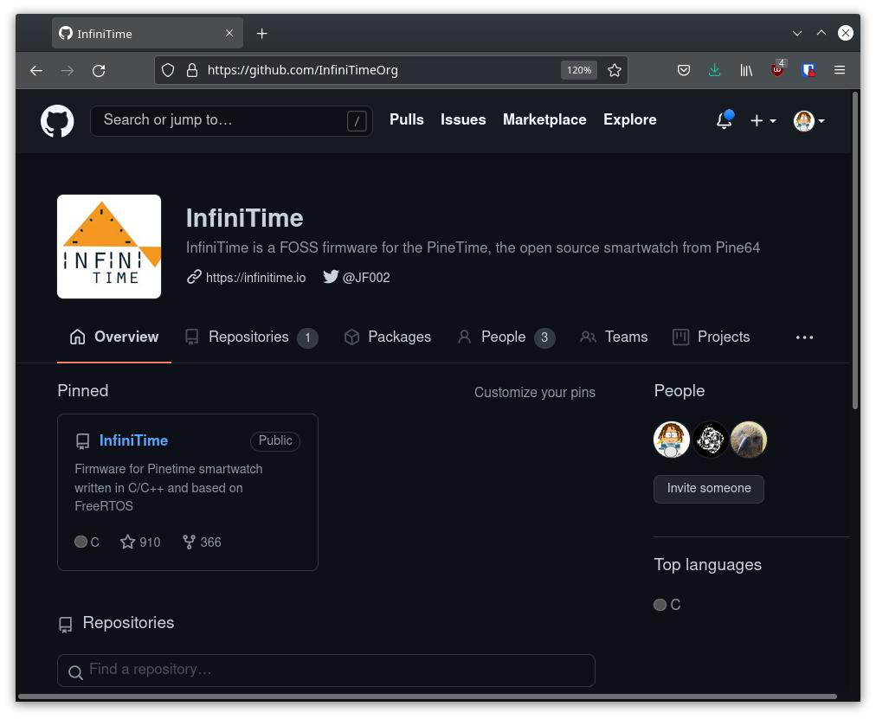Open the user avatar account menu
Viewport: 876px width, 719px height.
pos(808,121)
